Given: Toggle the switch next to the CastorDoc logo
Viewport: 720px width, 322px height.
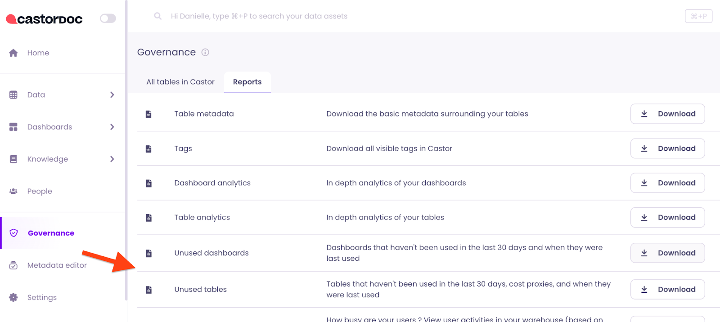Looking at the screenshot, I should [x=108, y=18].
